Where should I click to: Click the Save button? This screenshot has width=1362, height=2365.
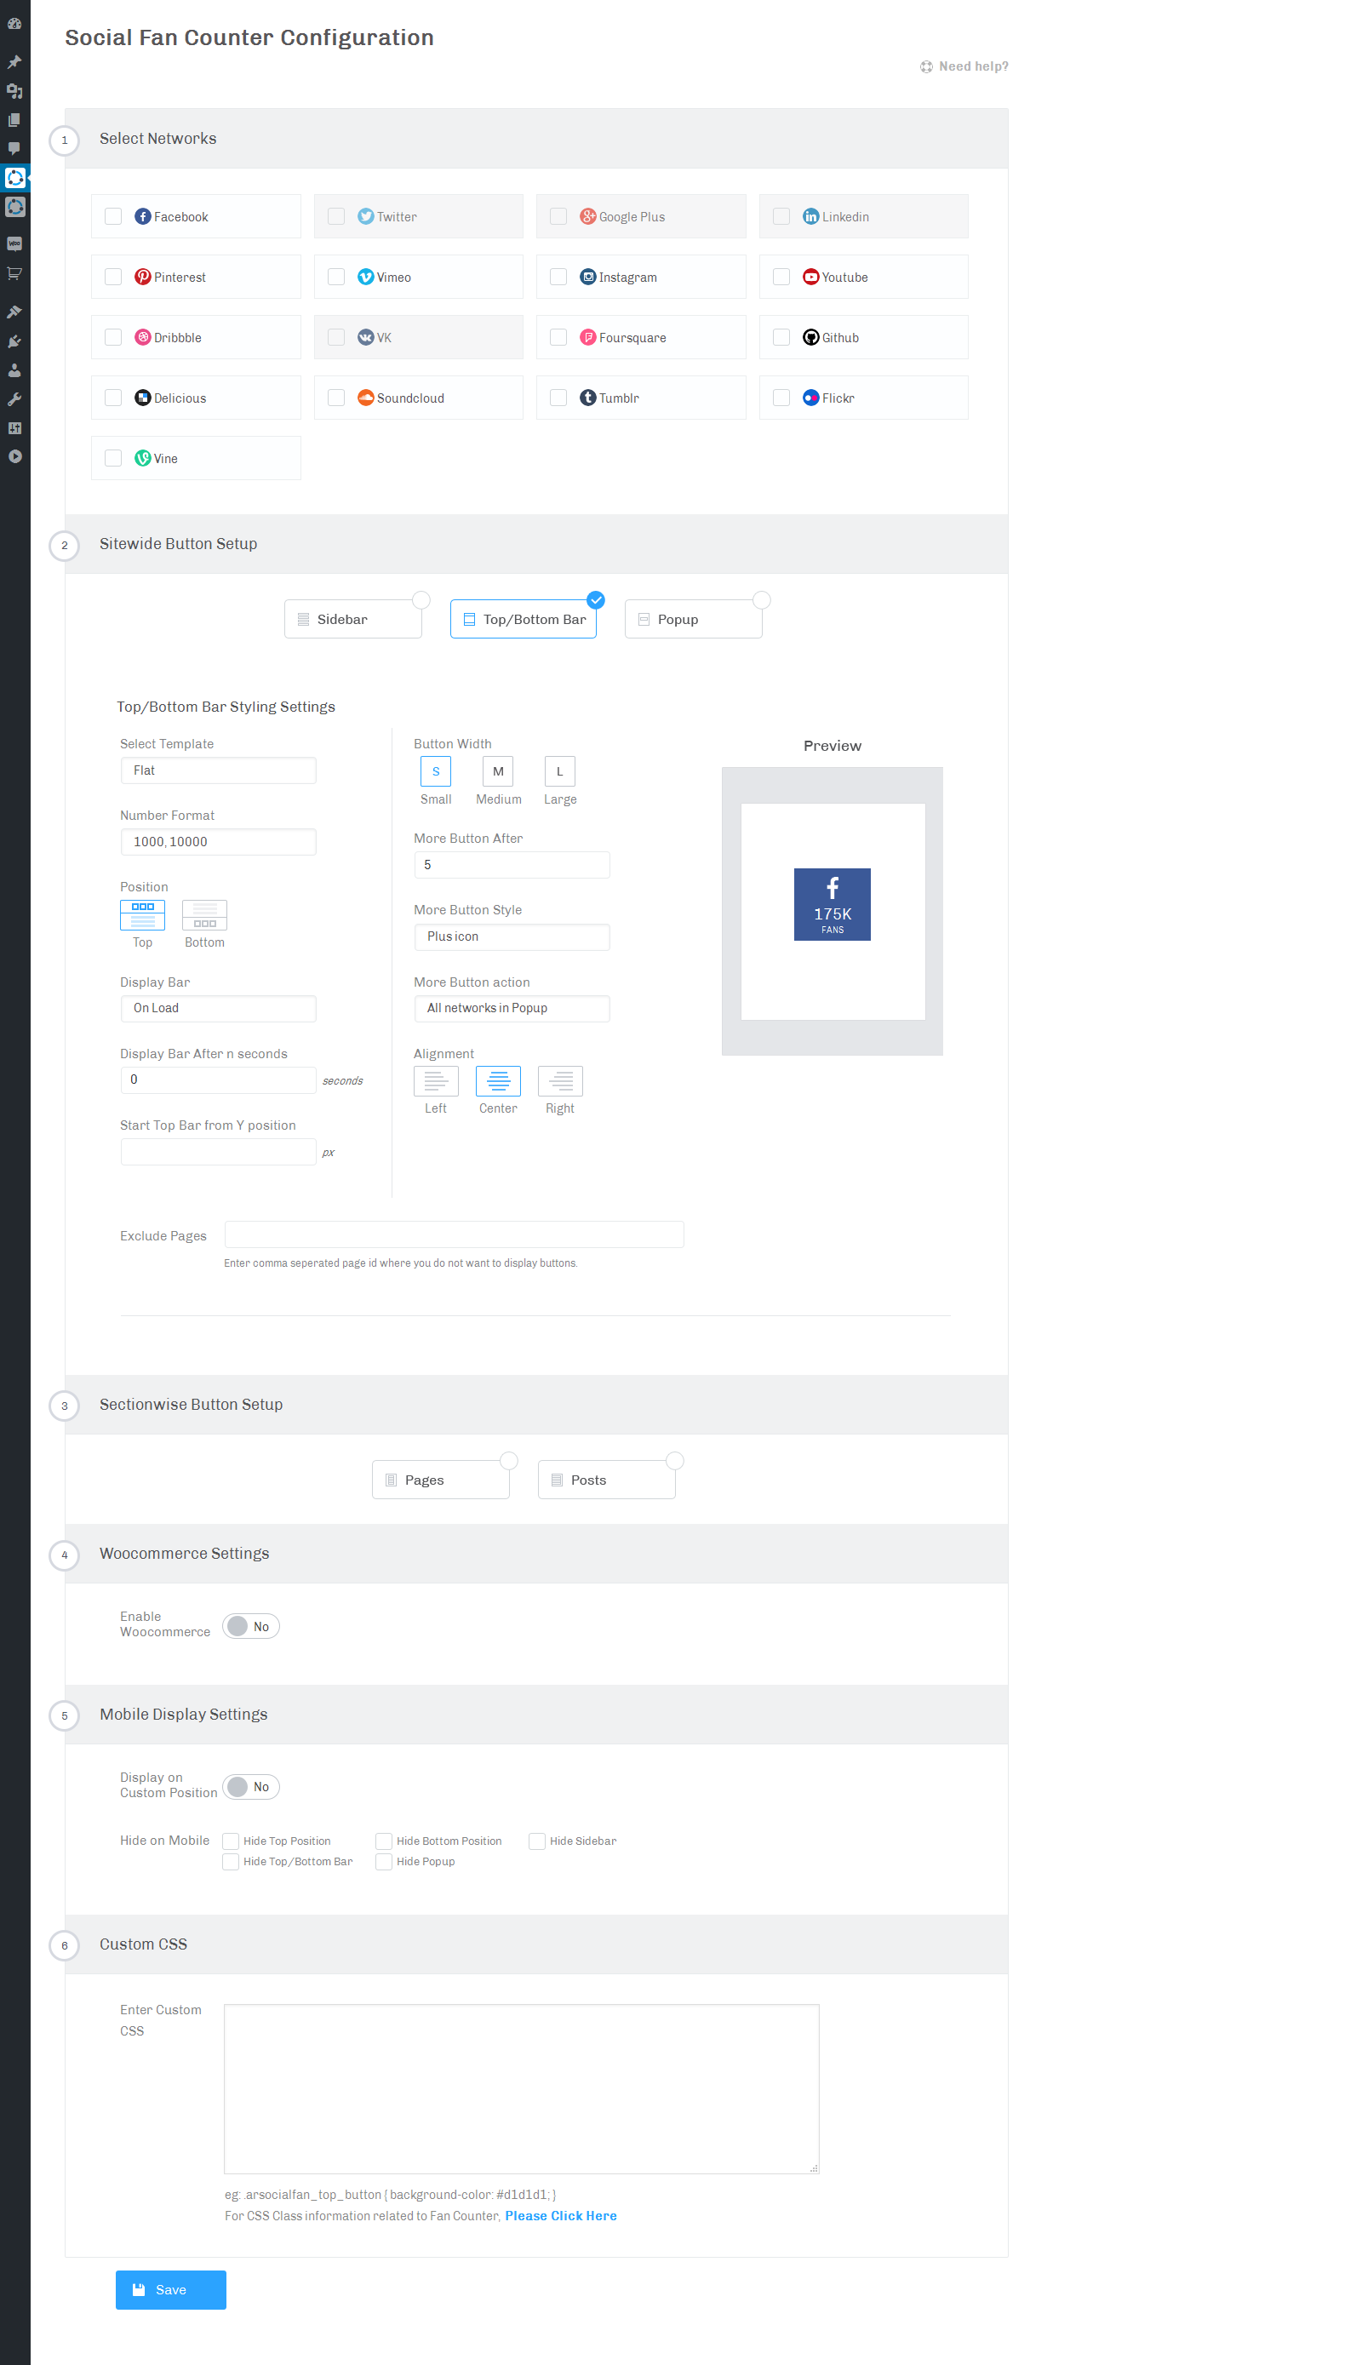pos(170,2290)
